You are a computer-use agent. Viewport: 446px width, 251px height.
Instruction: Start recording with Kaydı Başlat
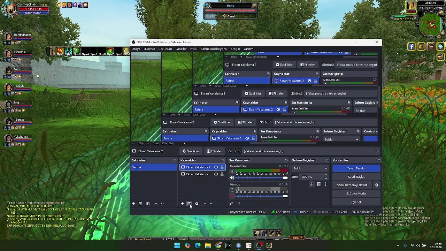click(356, 177)
